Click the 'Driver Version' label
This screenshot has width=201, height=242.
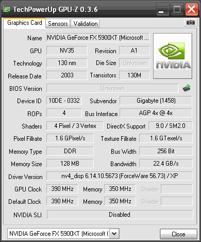tap(25, 177)
